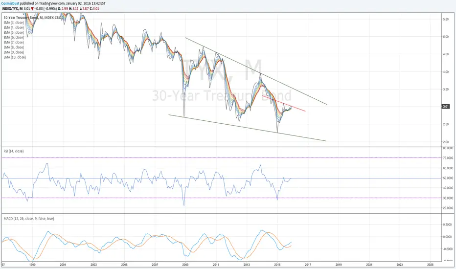Open the CosmicDust author link
Image resolution: width=456 pixels, height=269 pixels.
click(10, 3)
